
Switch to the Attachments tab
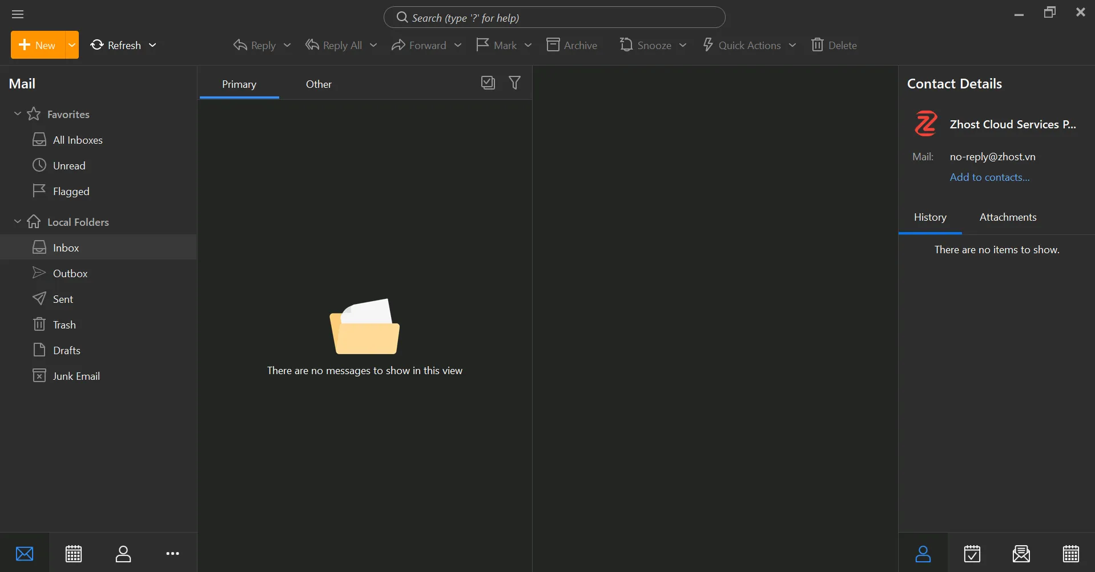pyautogui.click(x=1008, y=217)
